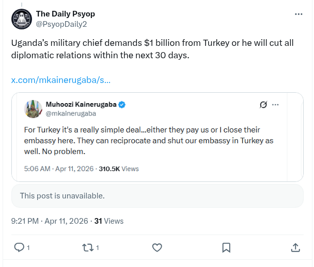Click the blue verified badge icon

(122, 105)
